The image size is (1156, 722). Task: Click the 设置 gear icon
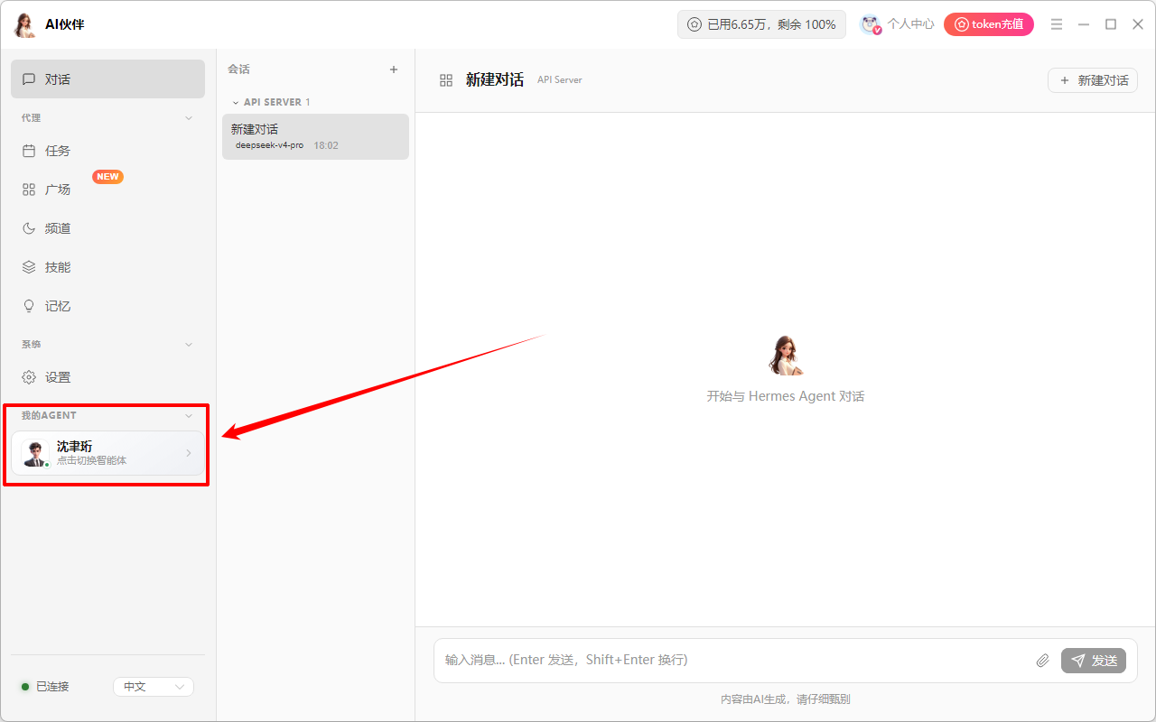[x=29, y=377]
